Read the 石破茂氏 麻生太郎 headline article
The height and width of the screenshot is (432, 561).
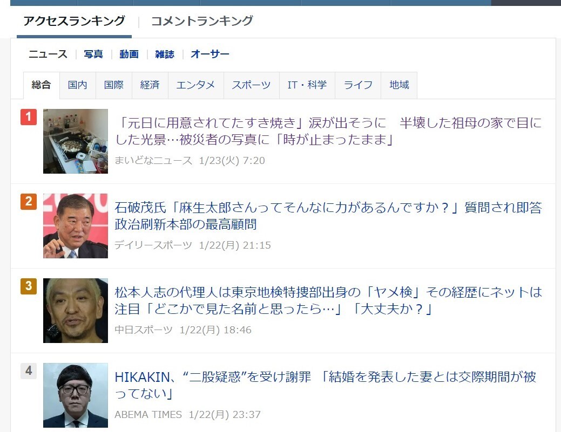tap(328, 216)
